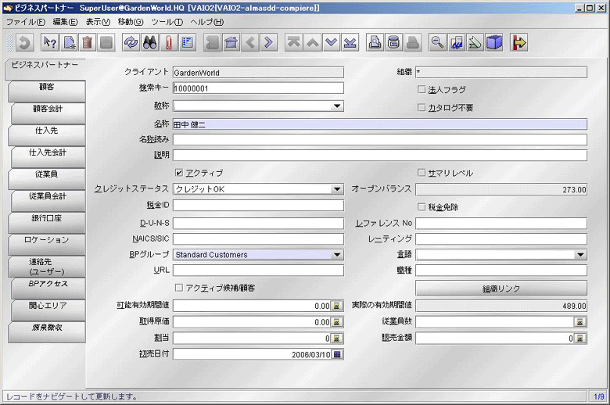Viewport: 610px width, 405px height.
Task: Click the Zoom Across magnifier icon
Action: coord(438,42)
